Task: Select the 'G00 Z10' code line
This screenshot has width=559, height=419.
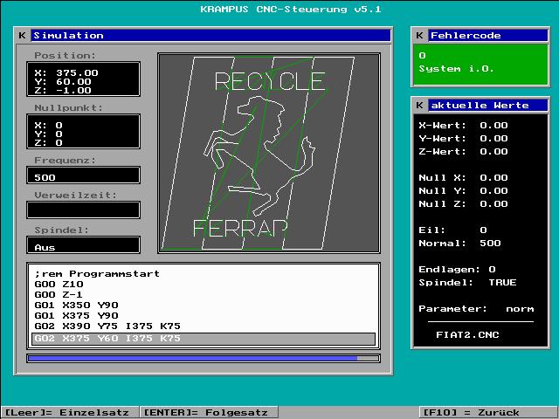Action: pos(59,285)
